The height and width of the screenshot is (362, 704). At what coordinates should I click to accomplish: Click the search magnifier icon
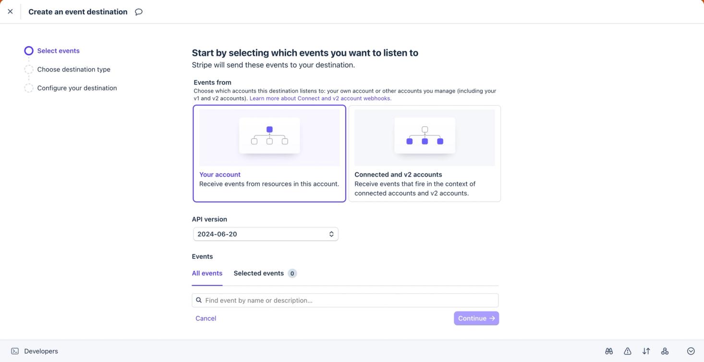(199, 300)
